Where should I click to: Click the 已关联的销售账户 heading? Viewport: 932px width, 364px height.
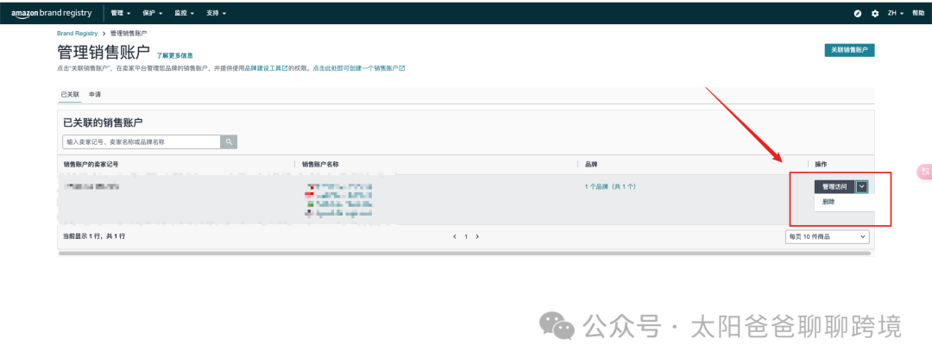point(103,122)
